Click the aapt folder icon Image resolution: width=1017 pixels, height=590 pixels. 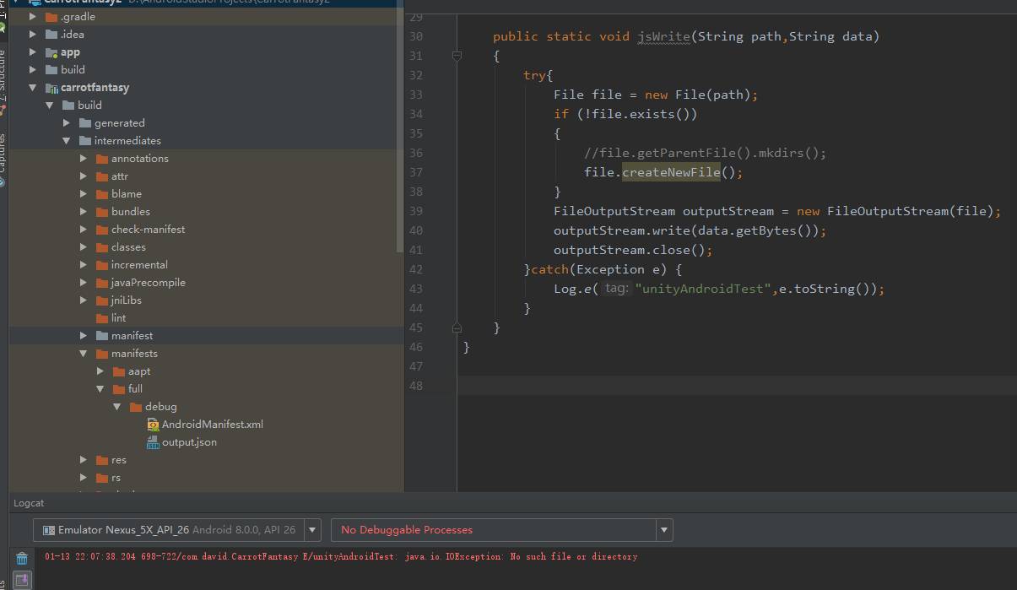tap(119, 371)
